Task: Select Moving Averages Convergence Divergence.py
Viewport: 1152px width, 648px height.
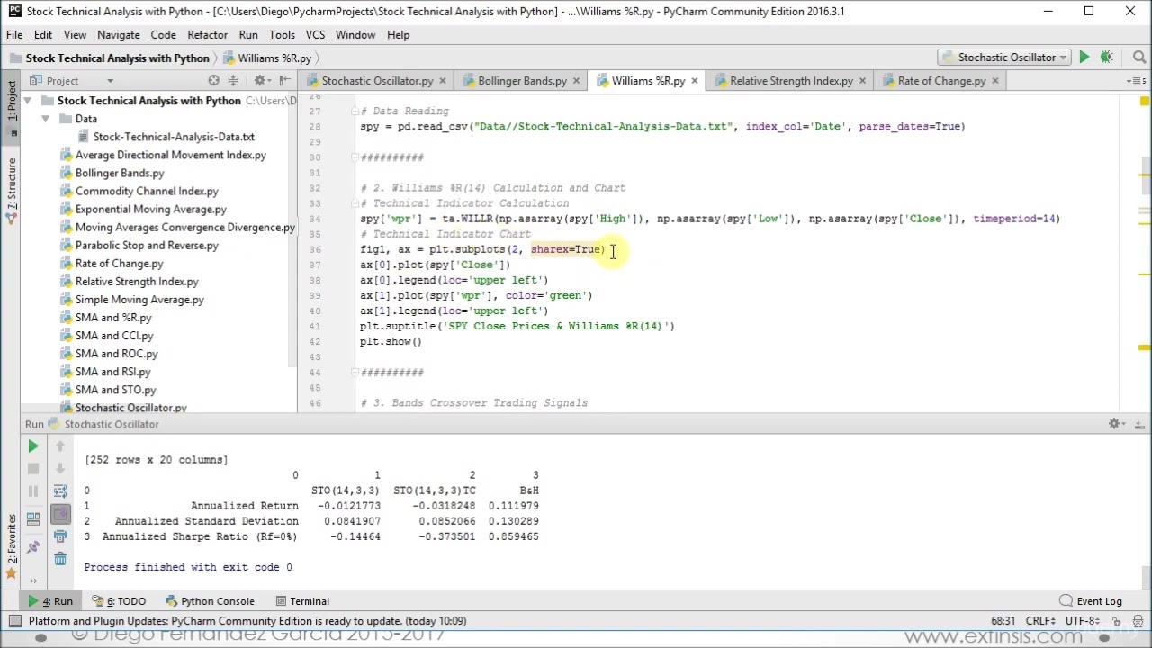Action: point(184,227)
